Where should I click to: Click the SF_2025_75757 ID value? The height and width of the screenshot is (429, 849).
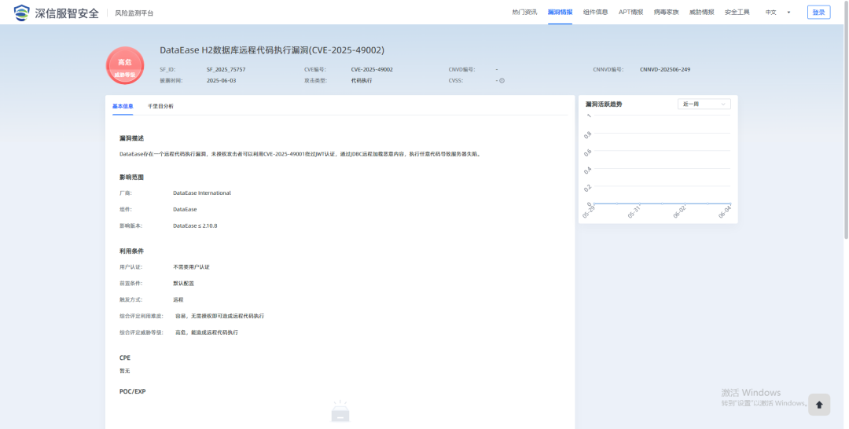[226, 70]
